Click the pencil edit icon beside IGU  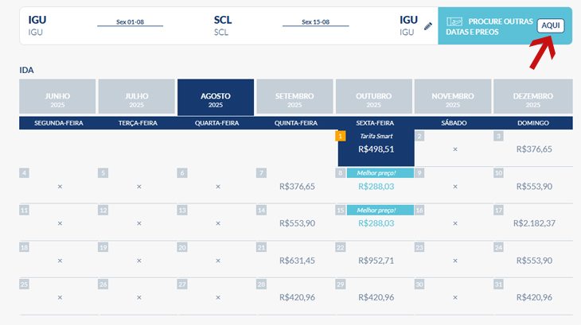click(428, 26)
